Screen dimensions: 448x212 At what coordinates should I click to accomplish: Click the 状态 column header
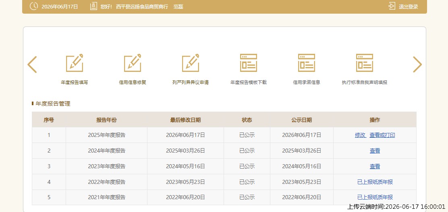click(x=247, y=120)
